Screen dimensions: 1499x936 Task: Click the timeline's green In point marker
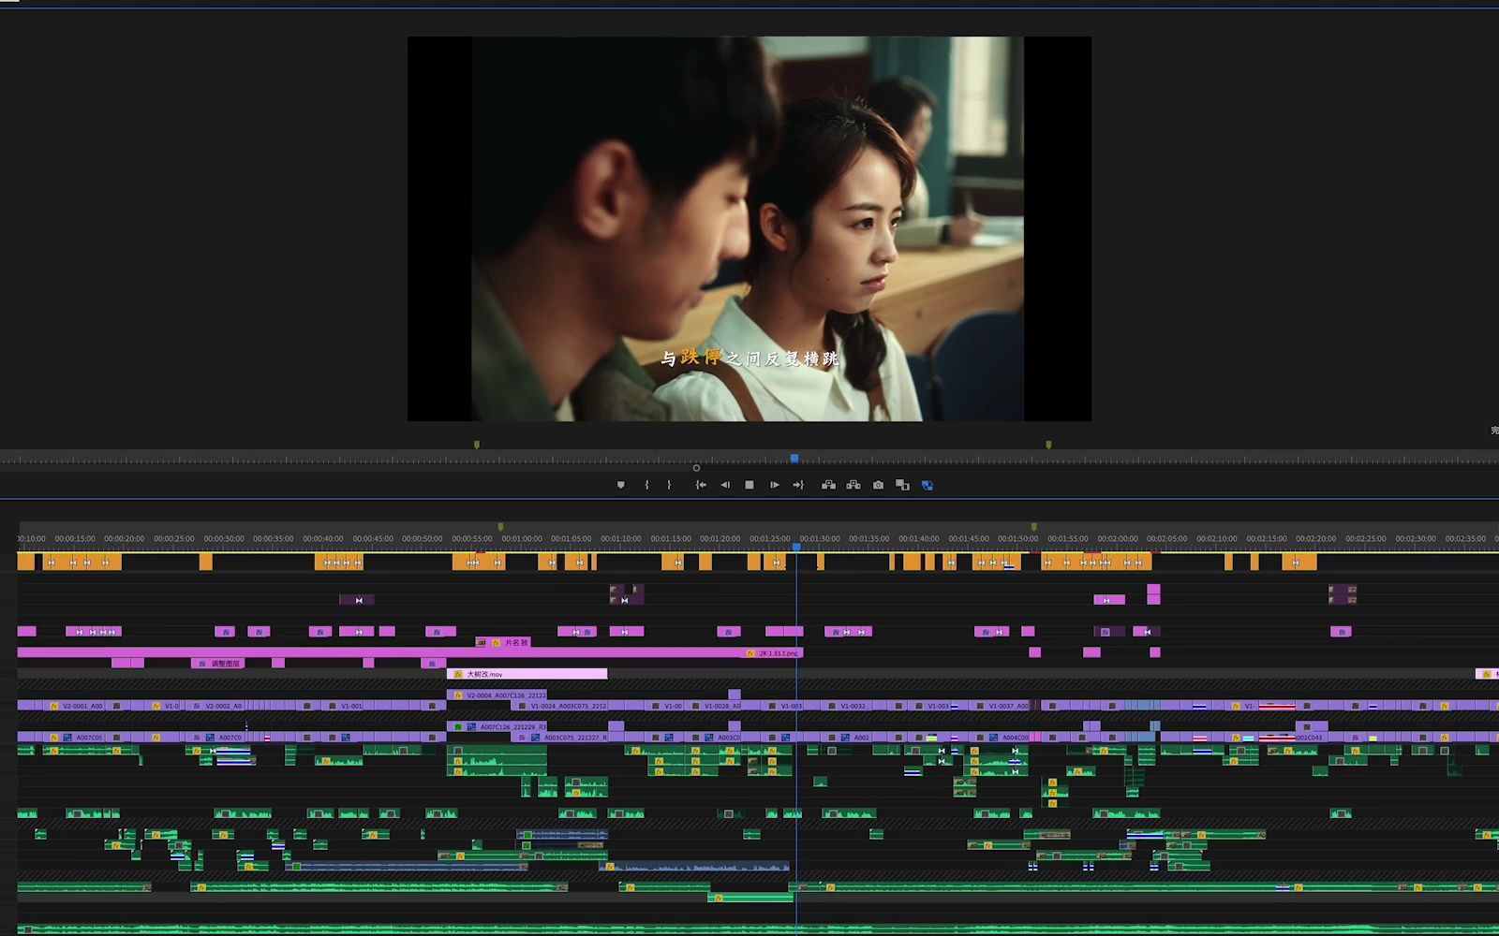pos(500,527)
